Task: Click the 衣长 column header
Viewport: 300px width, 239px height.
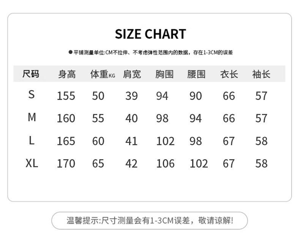Action: point(229,74)
